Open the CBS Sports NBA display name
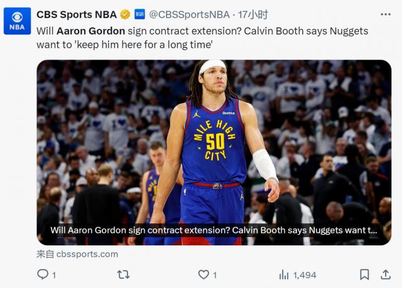The image size is (402, 288). click(x=77, y=14)
